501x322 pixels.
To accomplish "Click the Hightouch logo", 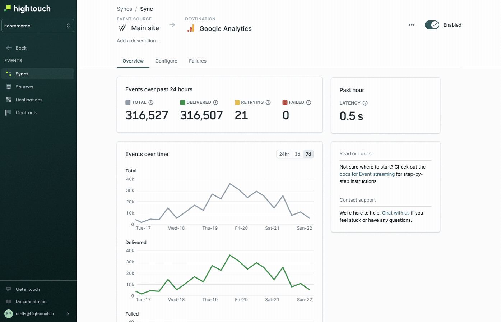I will tap(27, 8).
